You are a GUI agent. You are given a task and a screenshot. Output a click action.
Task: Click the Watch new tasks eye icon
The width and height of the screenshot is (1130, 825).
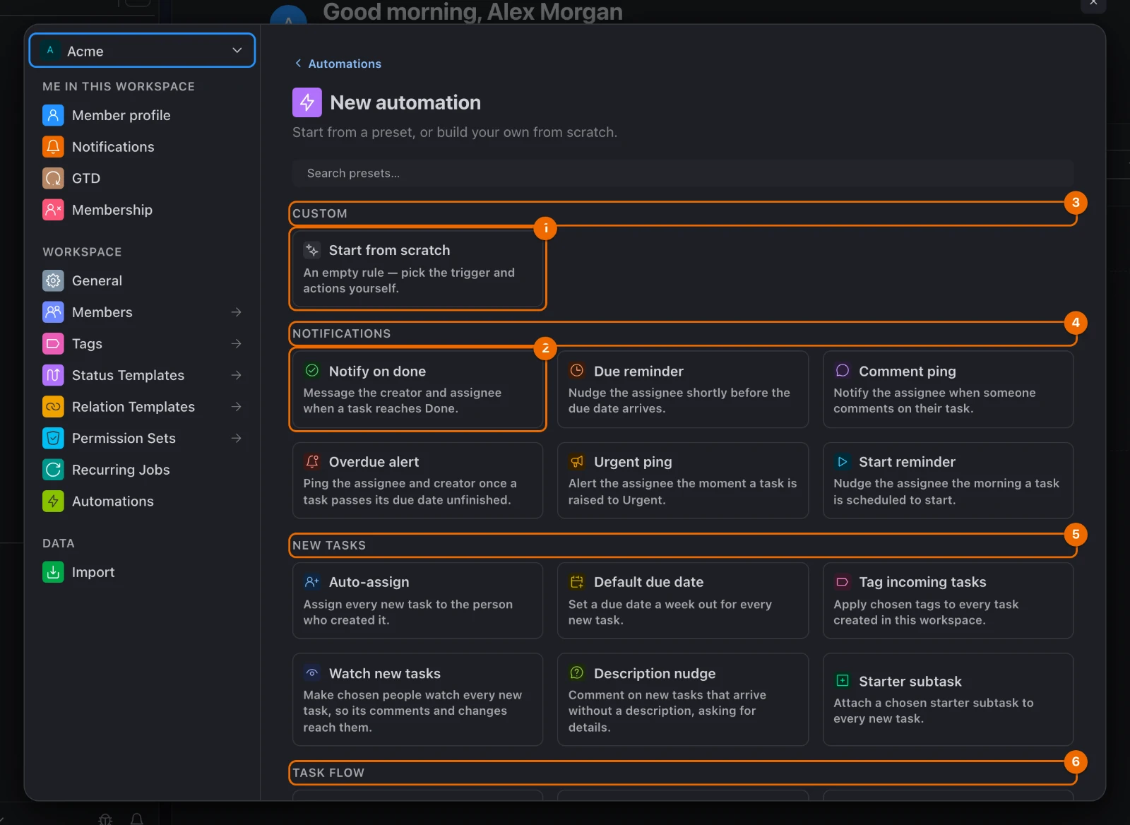point(311,673)
